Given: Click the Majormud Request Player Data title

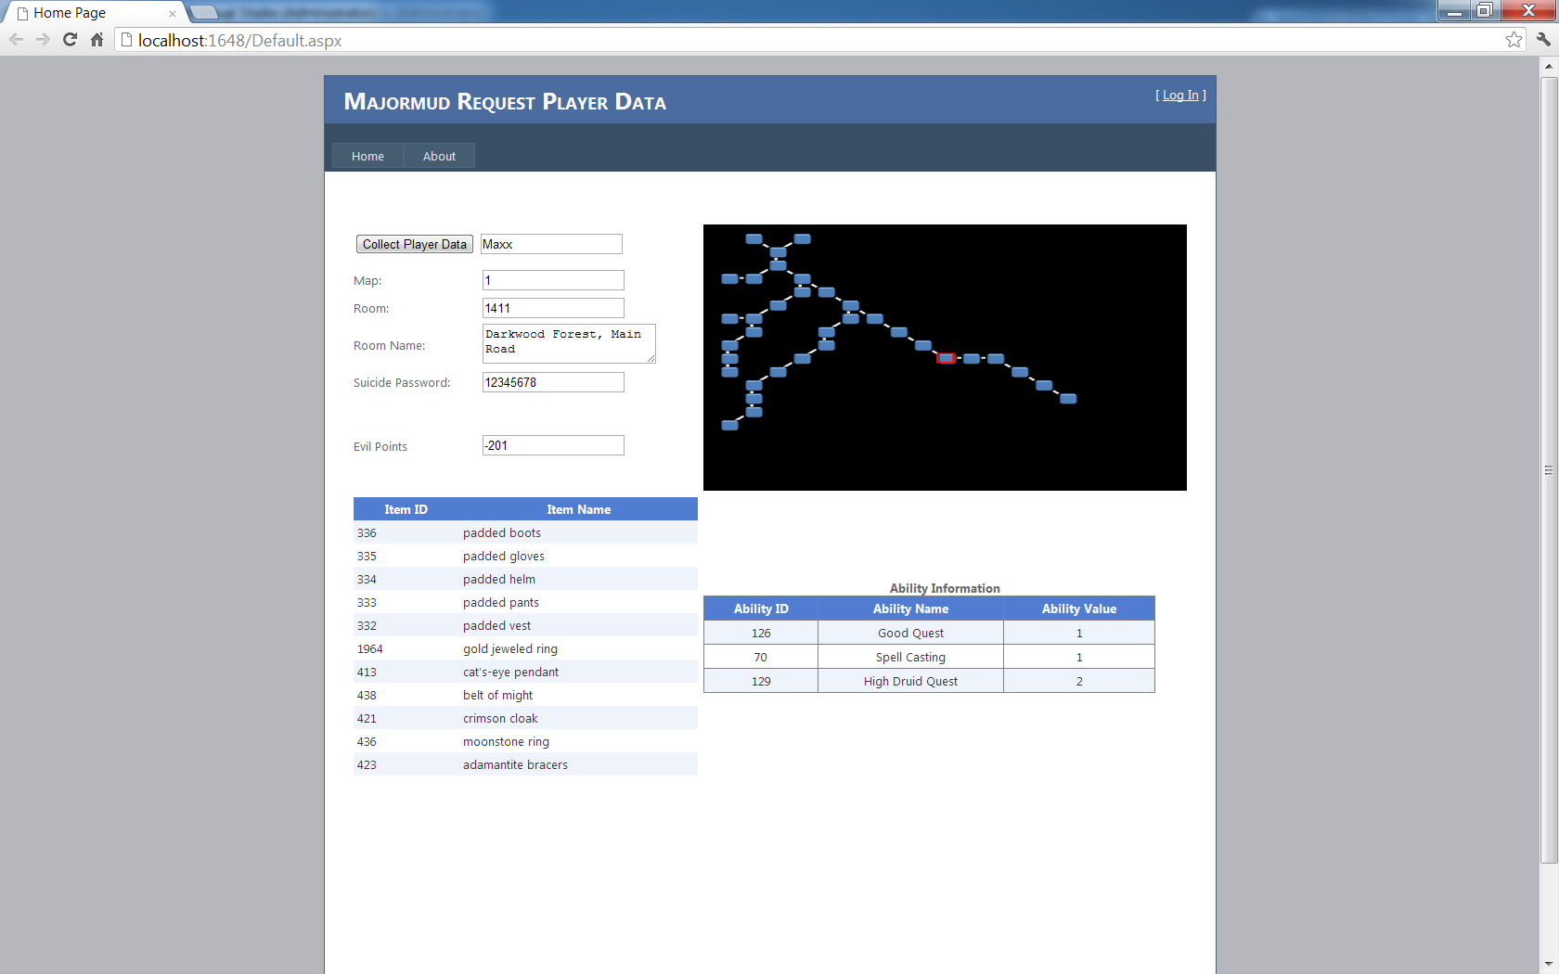Looking at the screenshot, I should (x=505, y=101).
